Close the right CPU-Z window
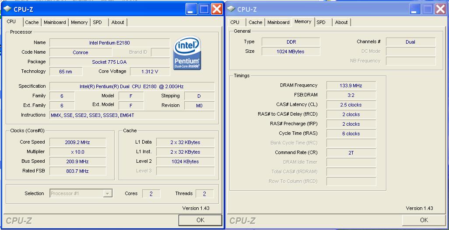 (440, 9)
